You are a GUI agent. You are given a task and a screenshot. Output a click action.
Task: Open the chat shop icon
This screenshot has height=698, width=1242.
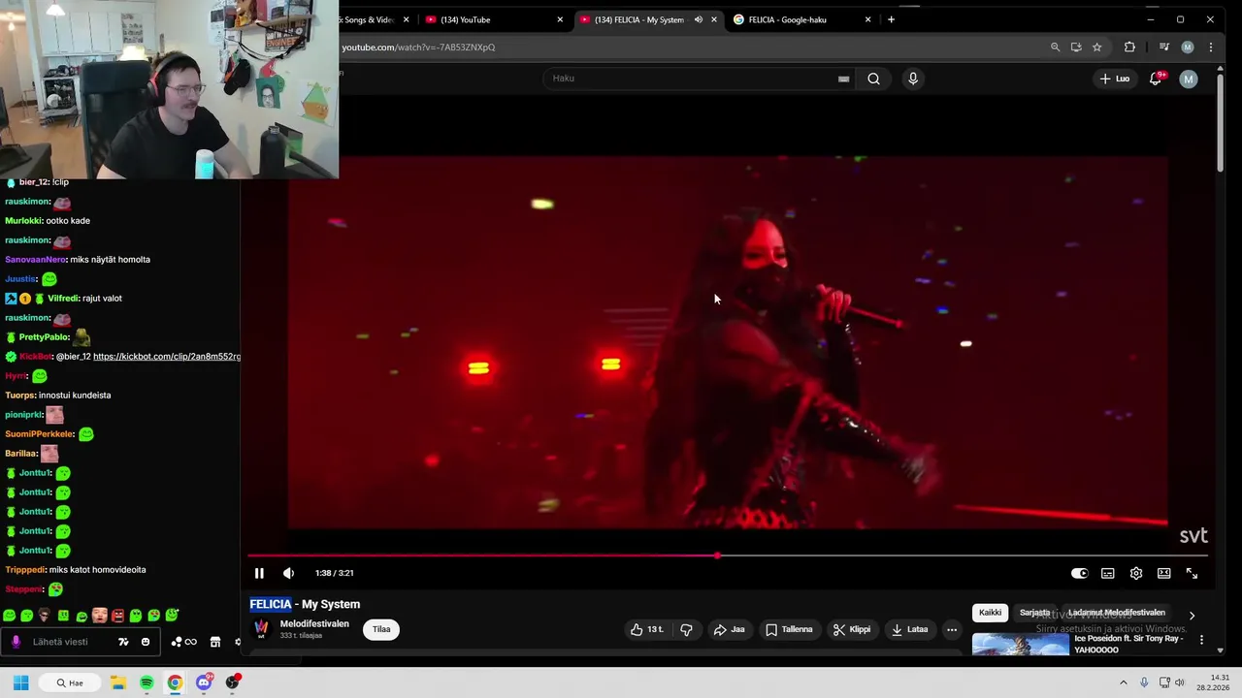215,642
